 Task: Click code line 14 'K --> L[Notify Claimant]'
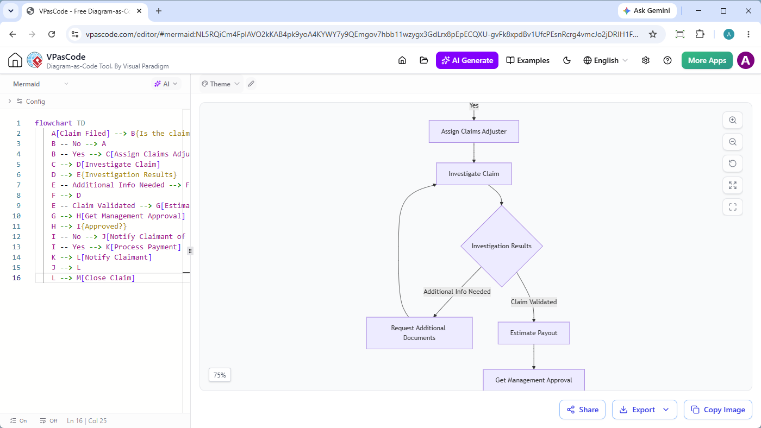[101, 257]
